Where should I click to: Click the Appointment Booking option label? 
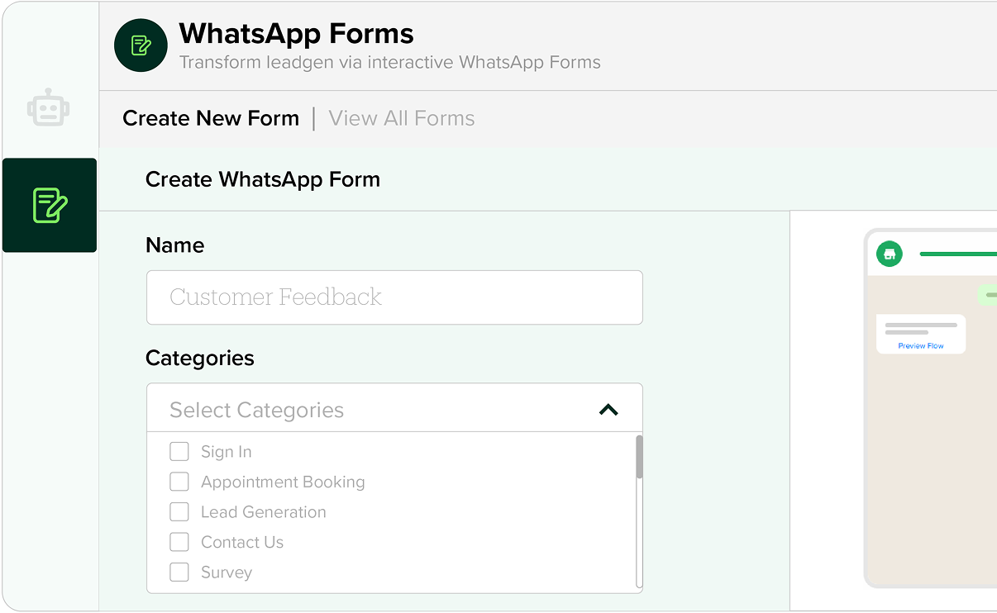point(283,482)
